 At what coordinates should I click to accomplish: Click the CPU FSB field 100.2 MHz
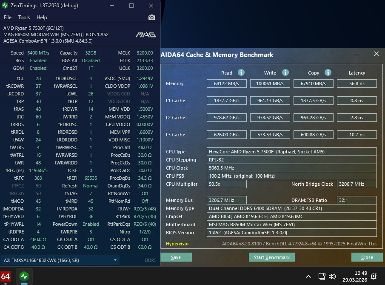tap(292, 176)
